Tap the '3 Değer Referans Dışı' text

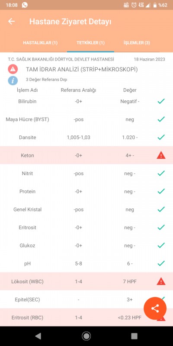click(47, 80)
